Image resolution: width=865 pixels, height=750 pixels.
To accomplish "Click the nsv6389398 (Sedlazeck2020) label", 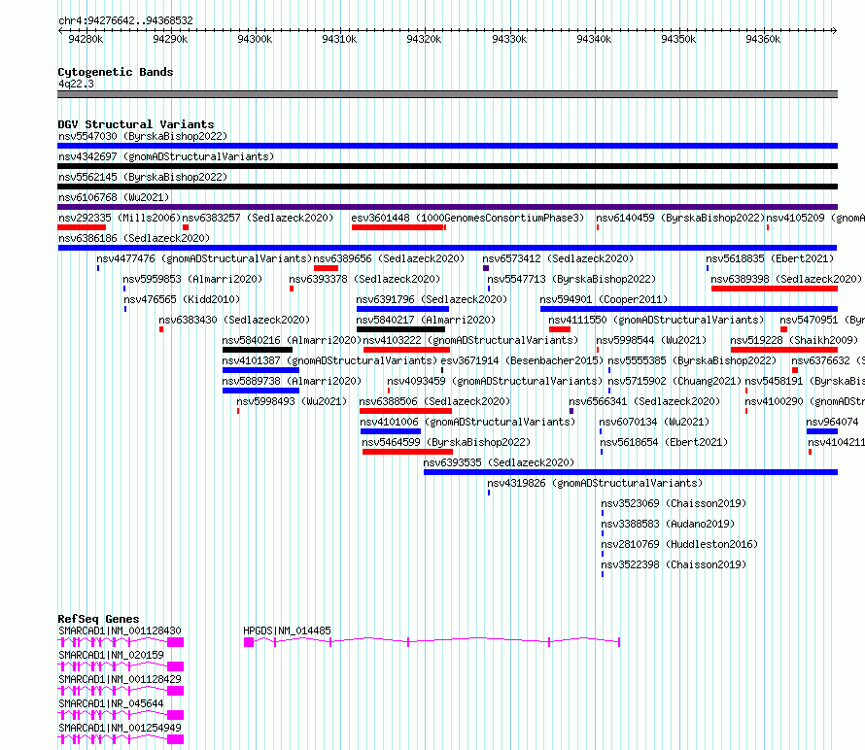I will tap(786, 279).
